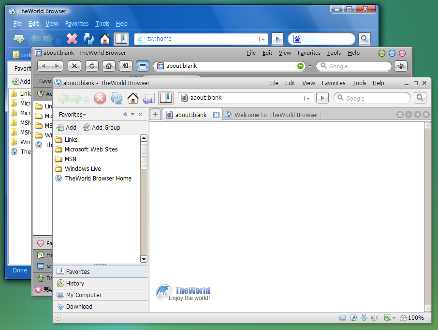Click Add Group in Favorites panel
Screen dimensions: 438x330
click(102, 127)
